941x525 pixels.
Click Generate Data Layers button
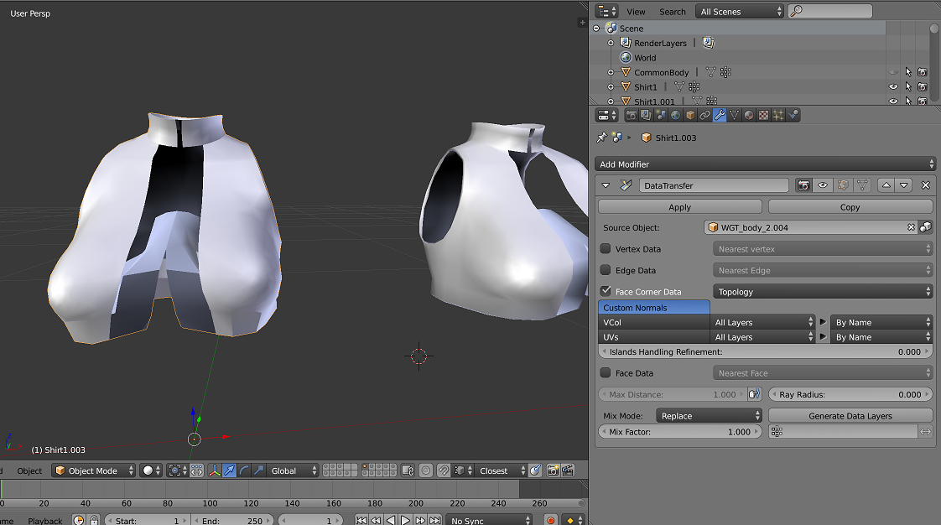tap(850, 416)
